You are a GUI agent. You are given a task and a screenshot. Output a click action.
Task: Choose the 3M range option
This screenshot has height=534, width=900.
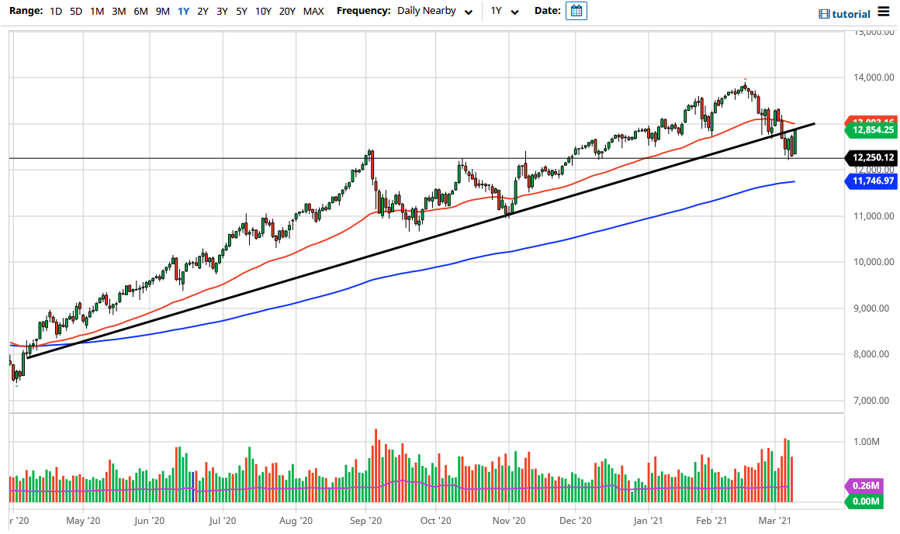[x=118, y=12]
